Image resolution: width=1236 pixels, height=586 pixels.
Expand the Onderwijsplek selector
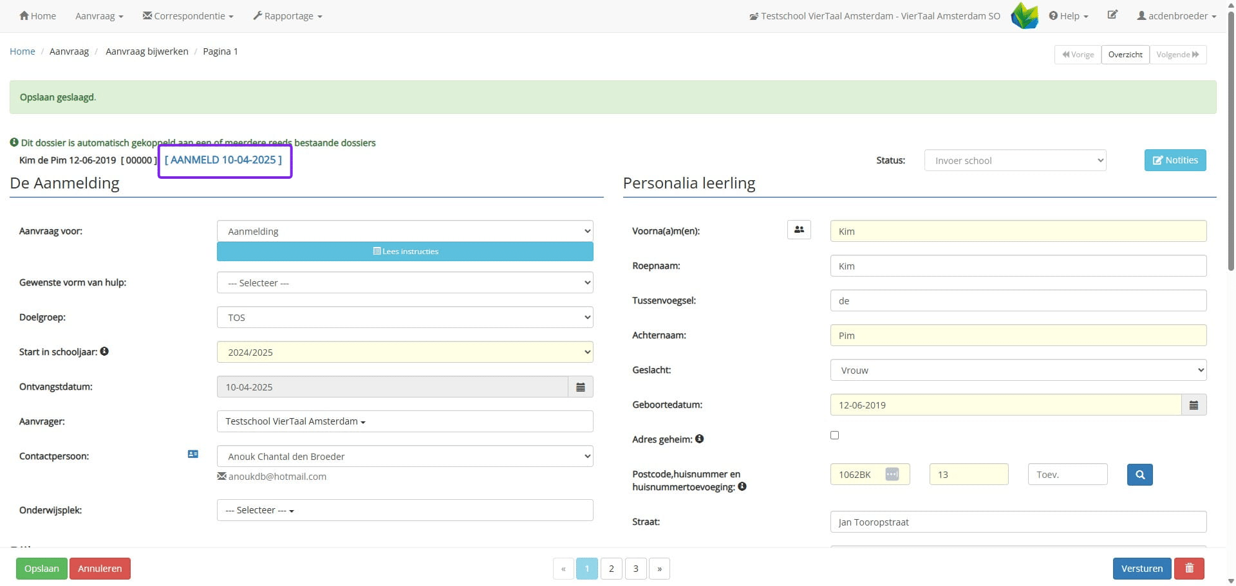pos(405,510)
